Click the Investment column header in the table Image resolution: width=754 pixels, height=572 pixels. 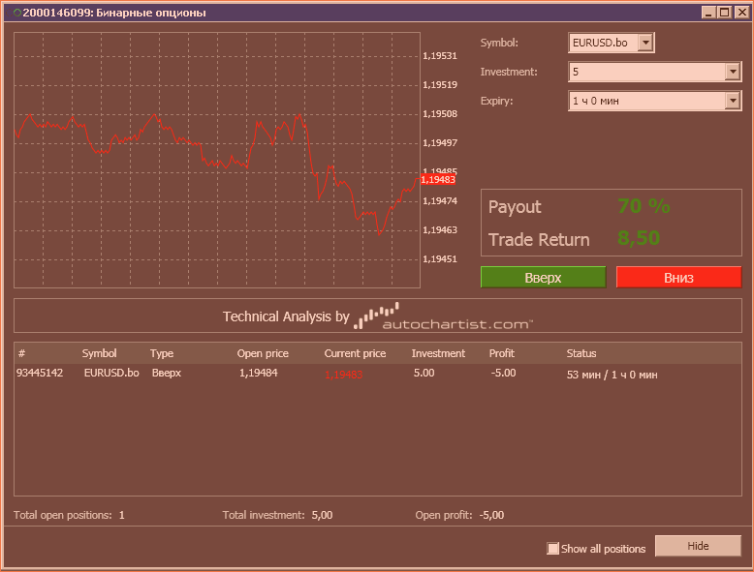pyautogui.click(x=438, y=353)
